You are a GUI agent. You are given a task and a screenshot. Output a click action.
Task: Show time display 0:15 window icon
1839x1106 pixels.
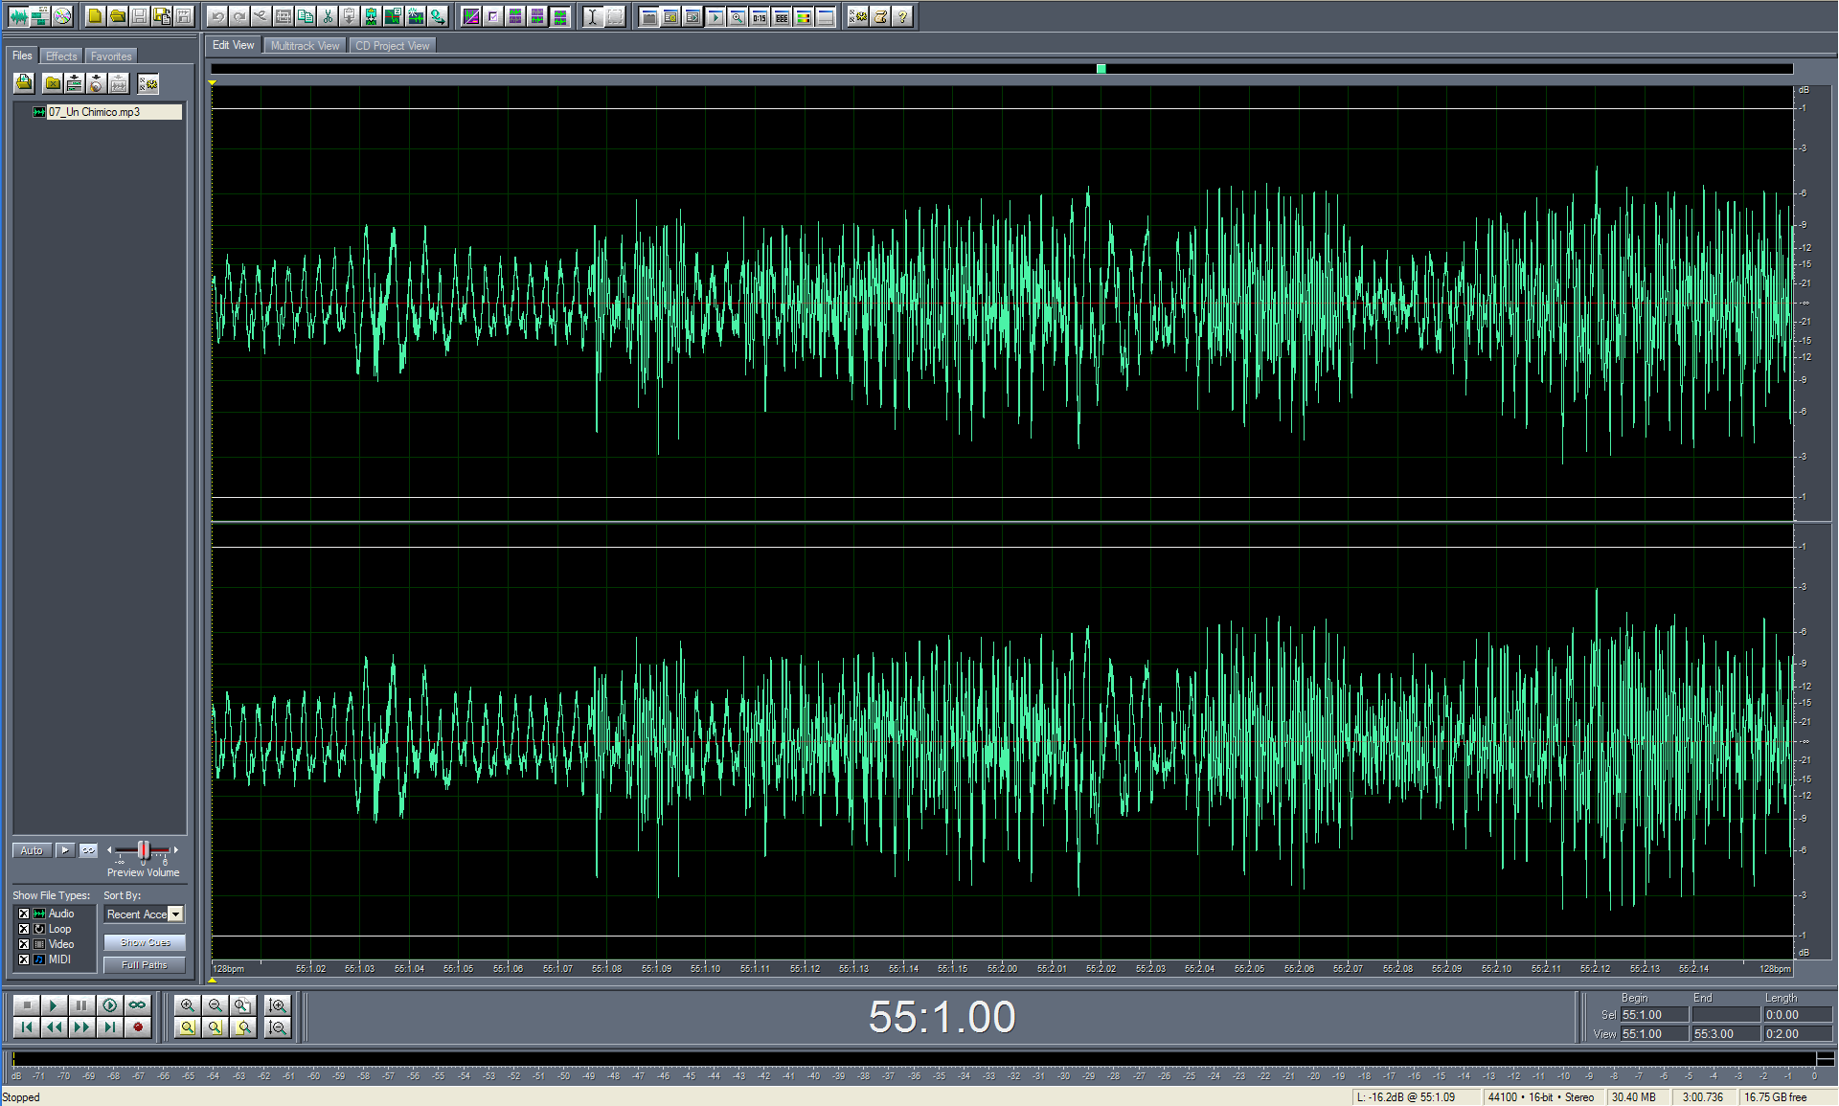click(x=759, y=16)
